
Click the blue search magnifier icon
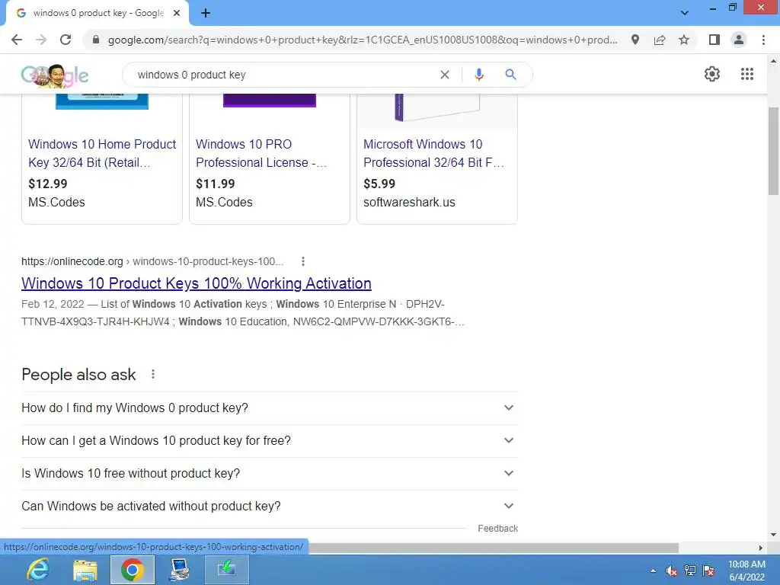(510, 75)
